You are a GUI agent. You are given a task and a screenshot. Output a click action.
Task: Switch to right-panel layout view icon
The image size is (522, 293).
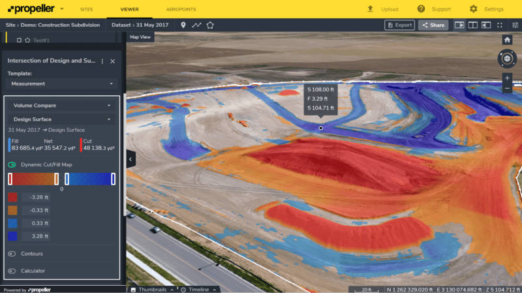(x=459, y=25)
